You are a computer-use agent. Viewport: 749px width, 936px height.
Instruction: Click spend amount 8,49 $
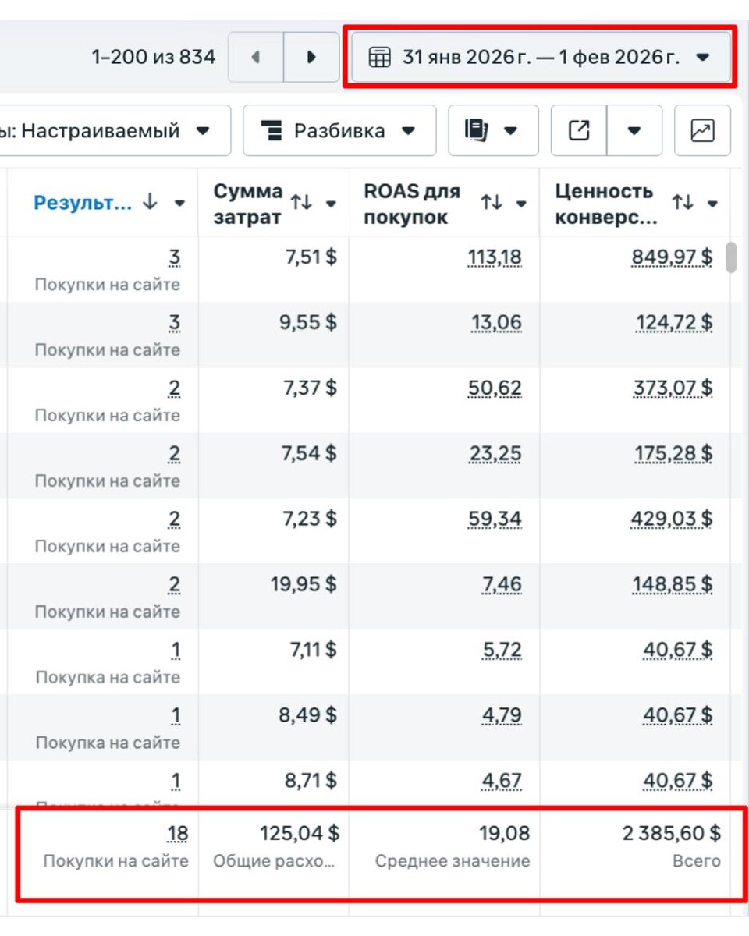coord(310,716)
